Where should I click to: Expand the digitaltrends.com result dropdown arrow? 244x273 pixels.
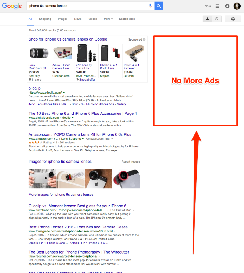pos(73,118)
